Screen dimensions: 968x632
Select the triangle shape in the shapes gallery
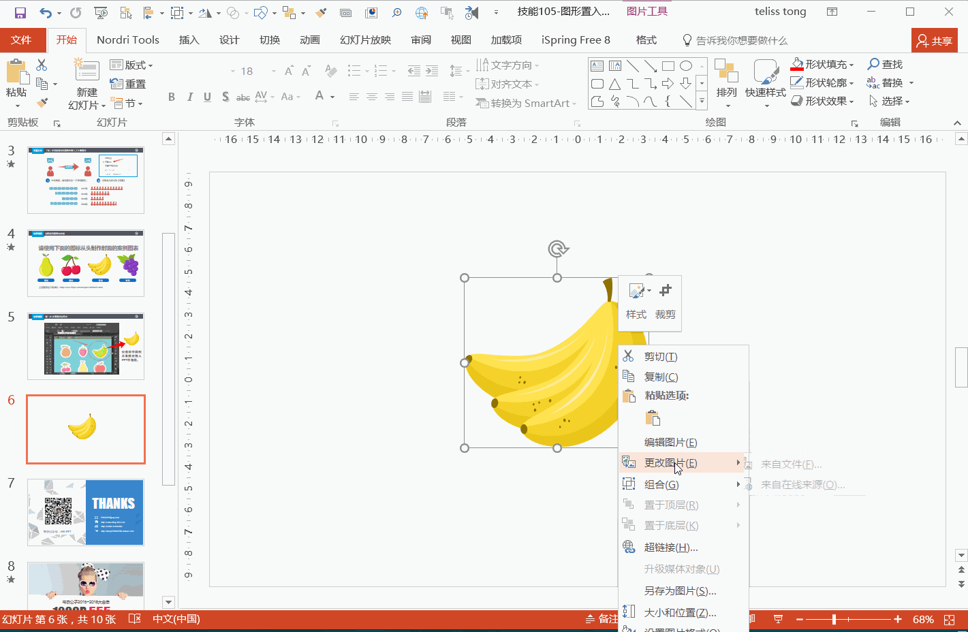click(615, 84)
